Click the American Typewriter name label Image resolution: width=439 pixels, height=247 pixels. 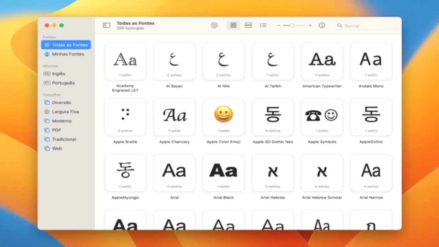(x=322, y=86)
